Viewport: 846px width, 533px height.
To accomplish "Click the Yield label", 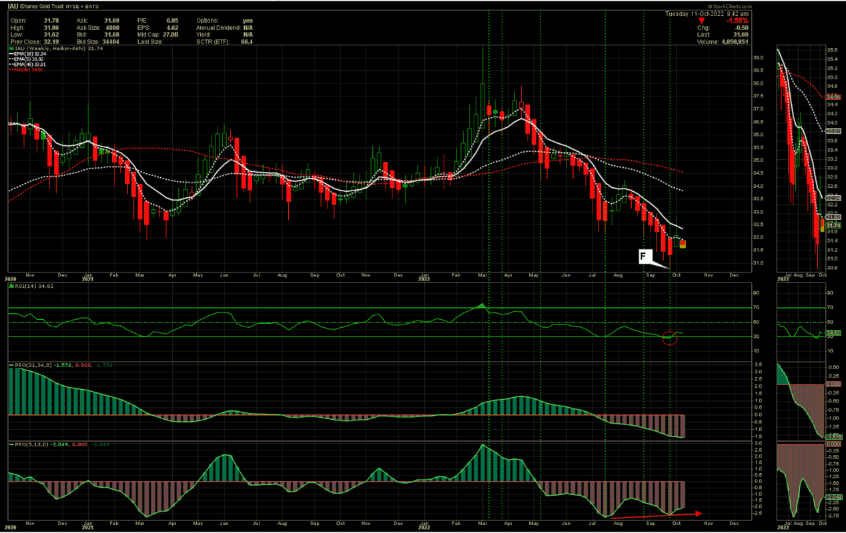I will tap(203, 35).
